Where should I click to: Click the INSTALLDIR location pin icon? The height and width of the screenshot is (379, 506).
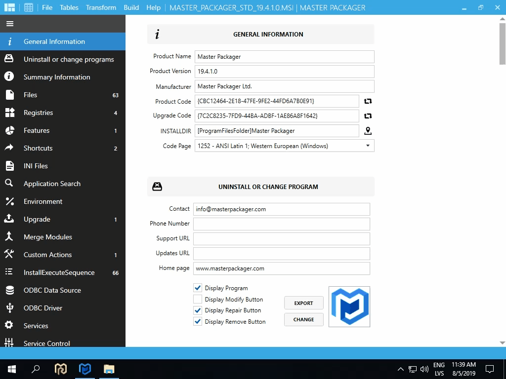pos(368,131)
